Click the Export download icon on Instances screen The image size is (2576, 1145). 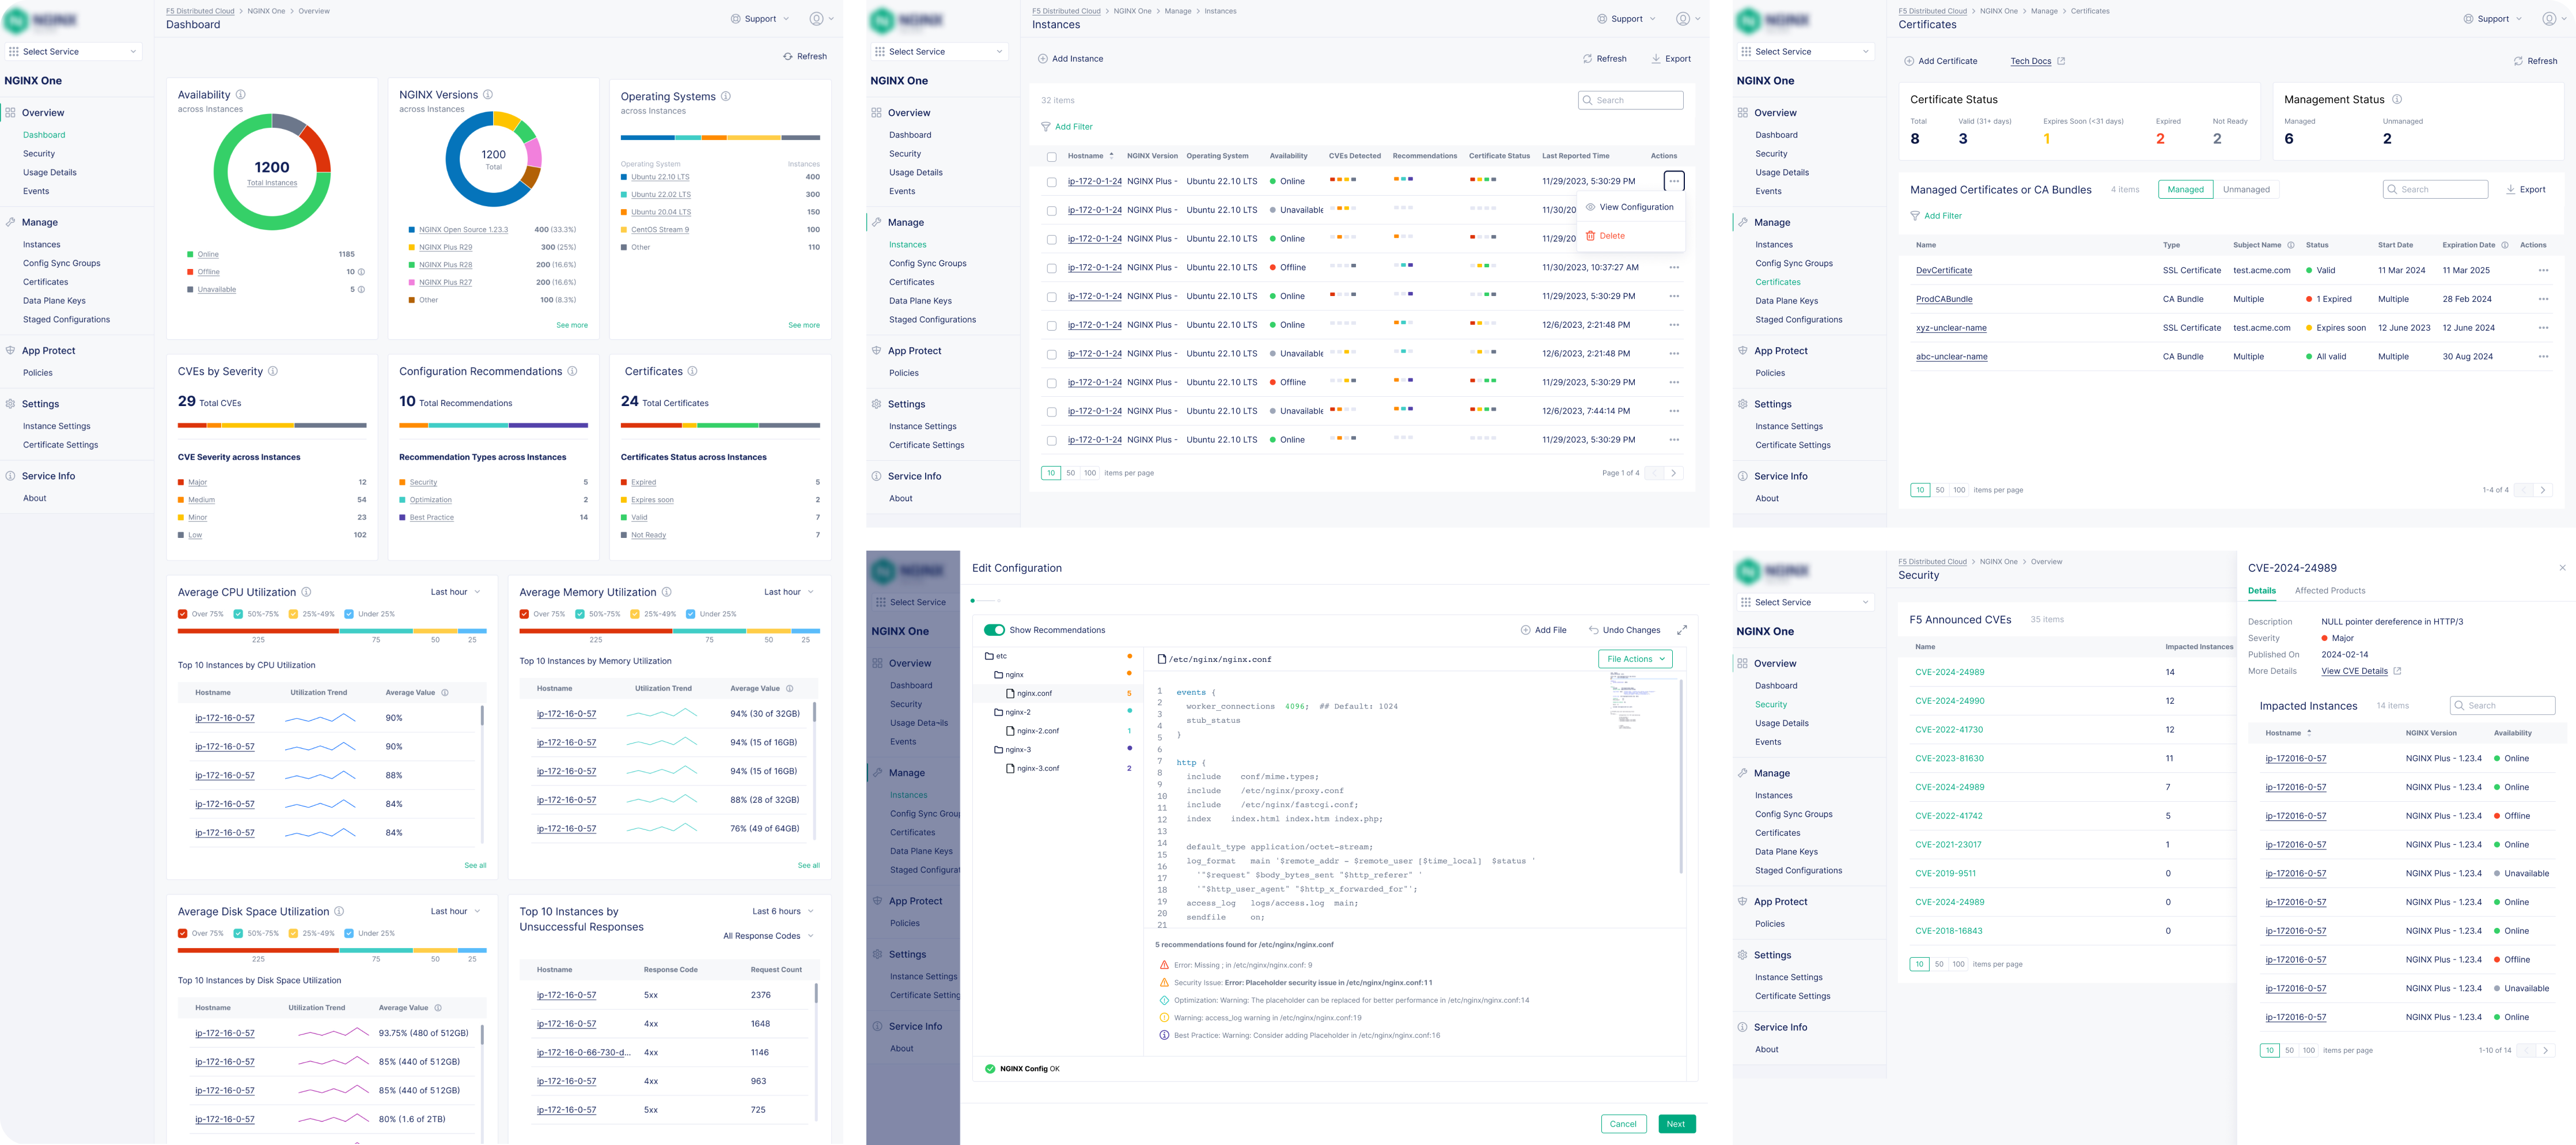1656,59
